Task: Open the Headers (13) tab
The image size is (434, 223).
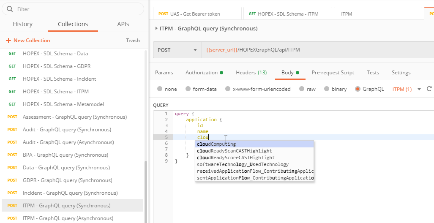Action: (251, 73)
